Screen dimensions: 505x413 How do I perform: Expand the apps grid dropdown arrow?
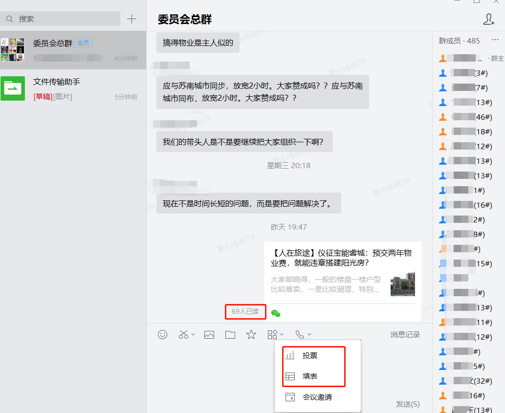click(x=282, y=334)
